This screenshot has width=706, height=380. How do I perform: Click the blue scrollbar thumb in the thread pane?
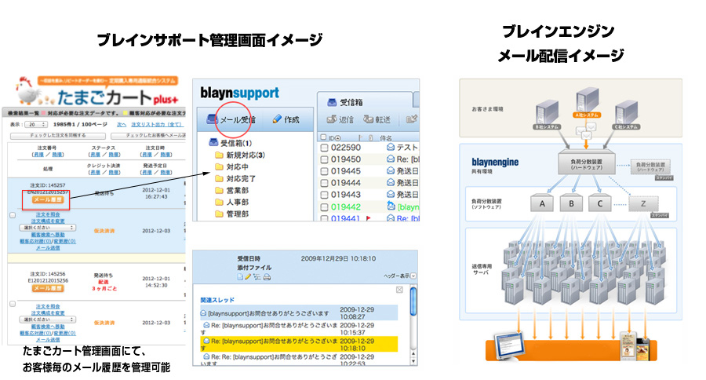coord(413,301)
